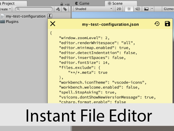This screenshot has width=174, height=131.
Task: Toggle scene effects image icon
Action: point(146,9)
